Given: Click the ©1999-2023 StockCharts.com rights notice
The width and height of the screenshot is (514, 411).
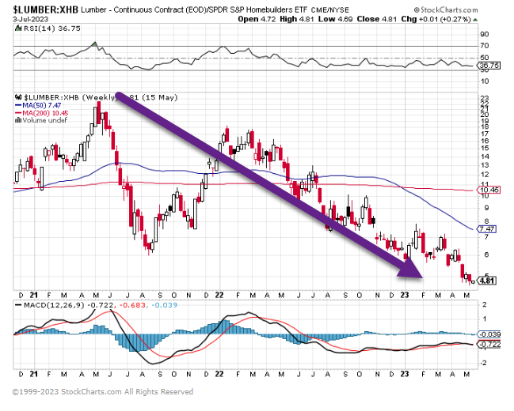Looking at the screenshot, I should pyautogui.click(x=103, y=391).
